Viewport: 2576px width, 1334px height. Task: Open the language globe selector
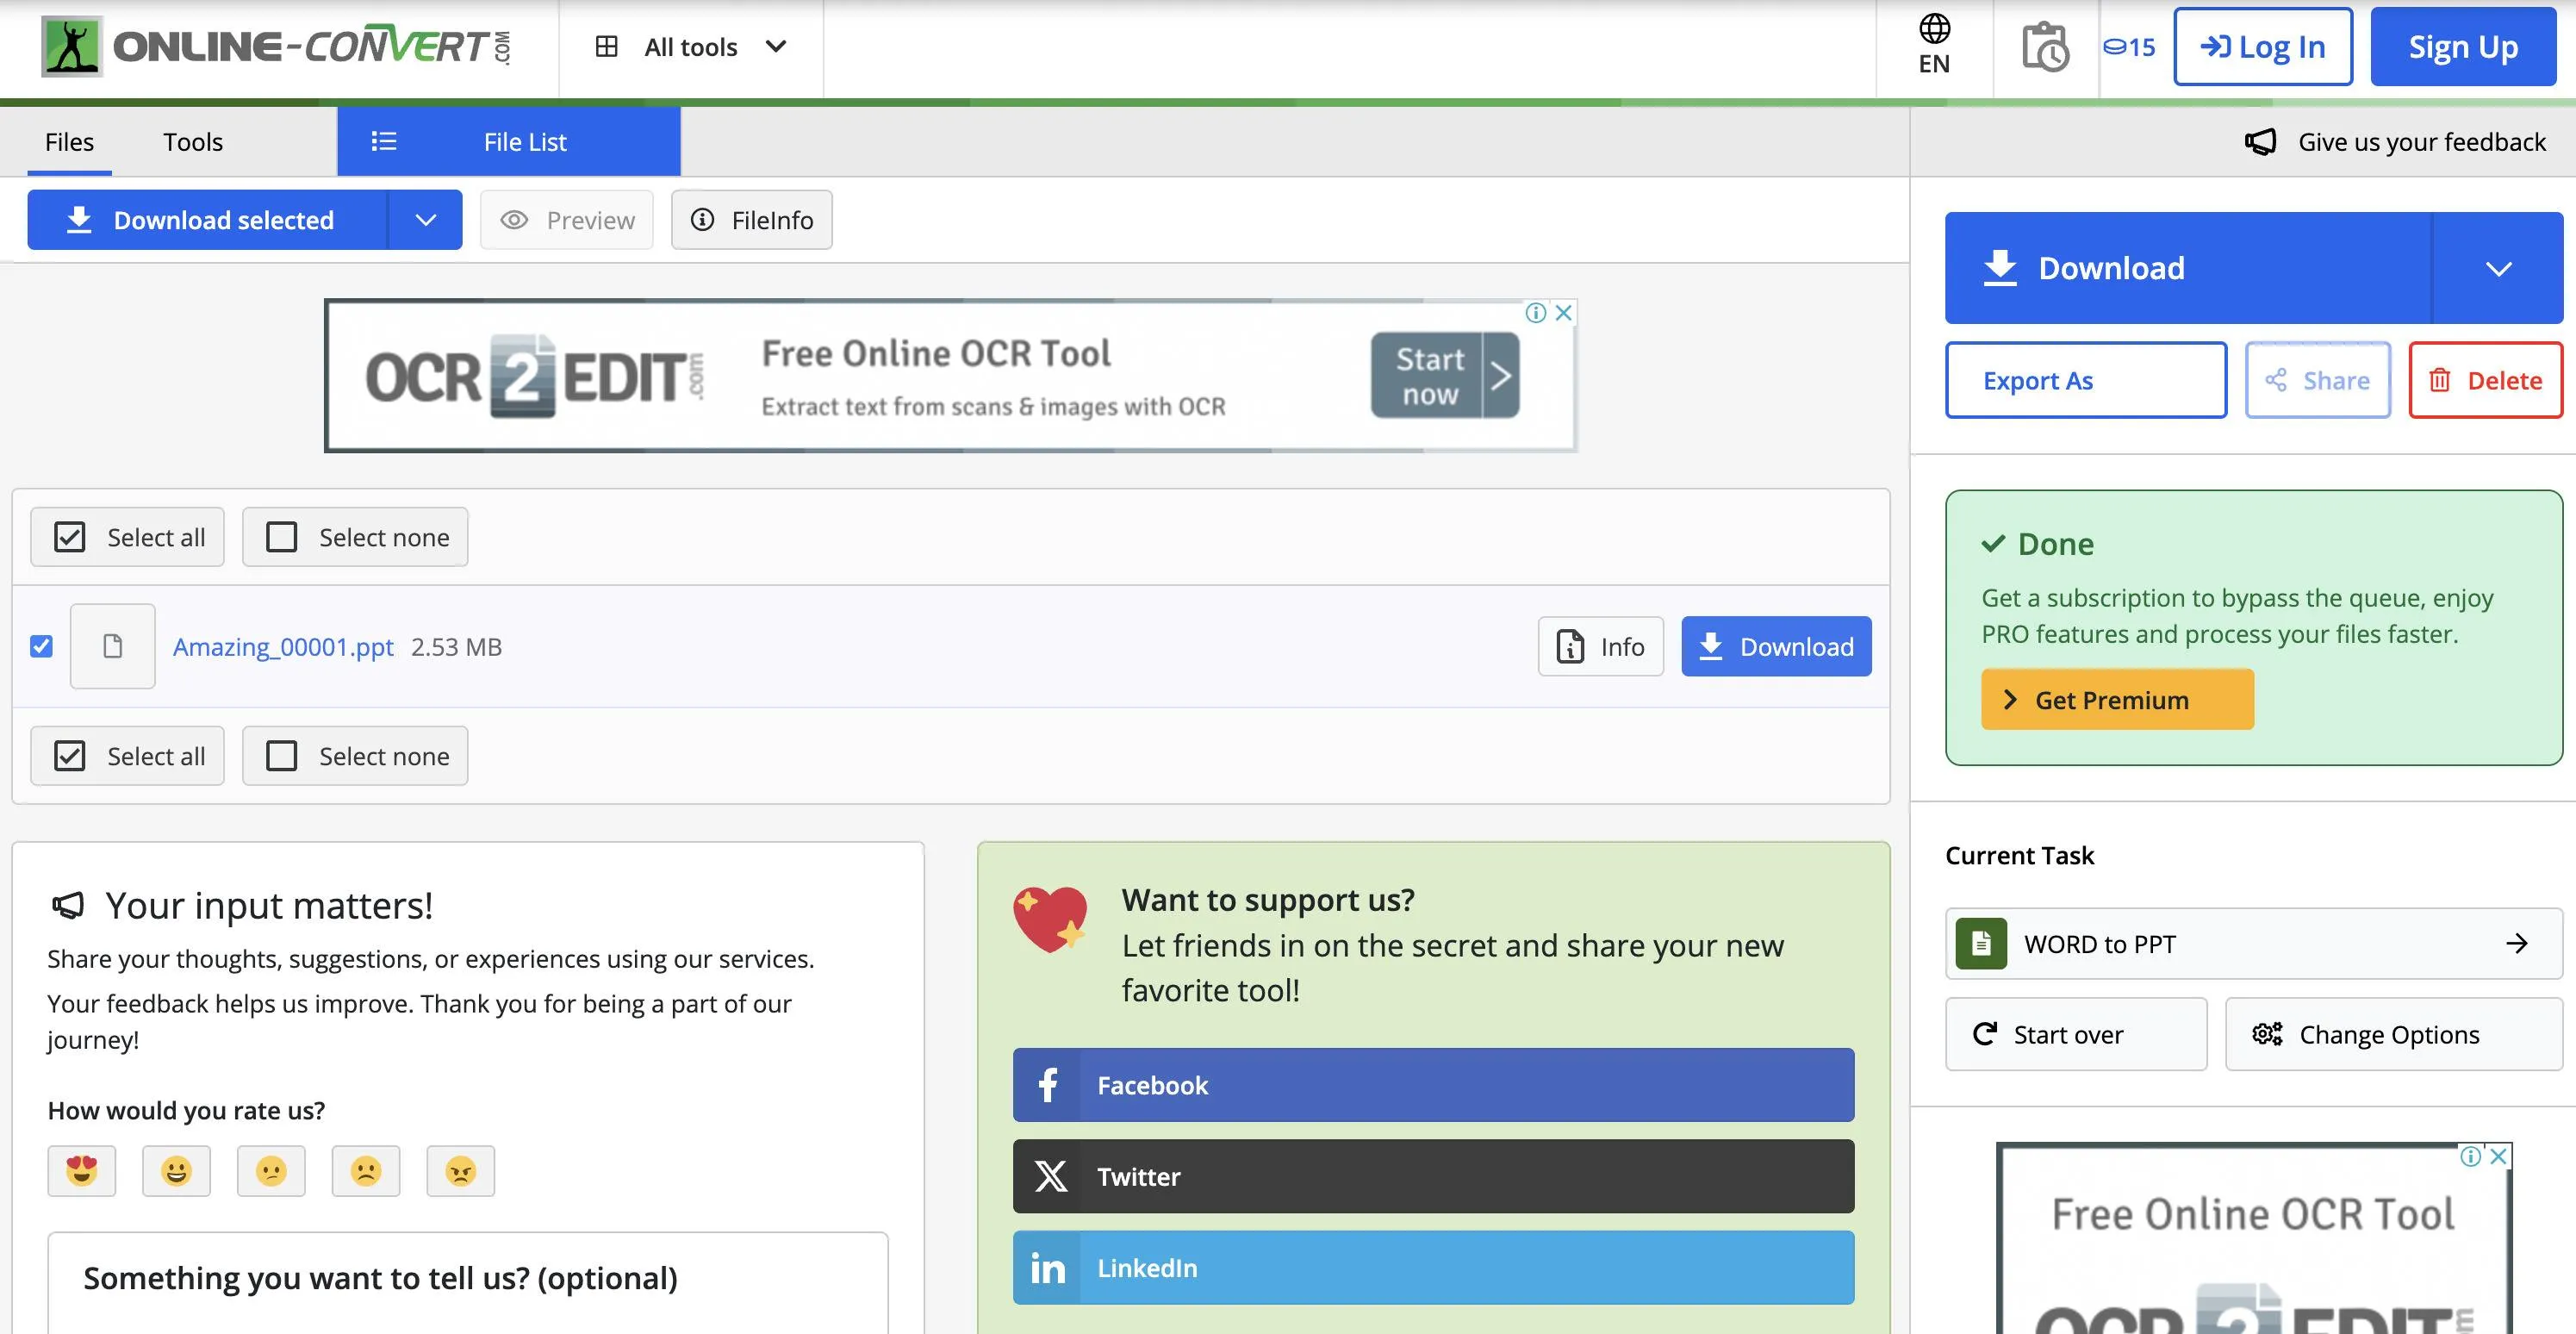1934,45
